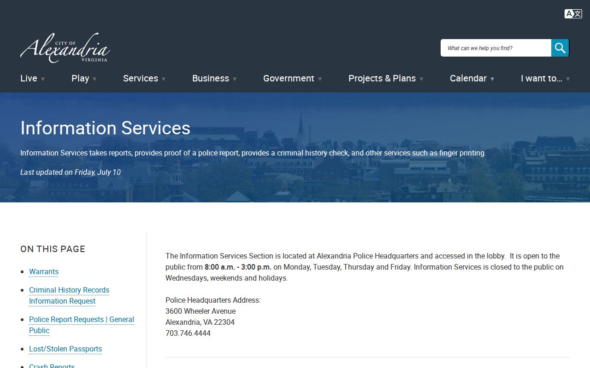
Task: Click the '3600 Wheeler Avenue' address line
Action: [x=201, y=311]
